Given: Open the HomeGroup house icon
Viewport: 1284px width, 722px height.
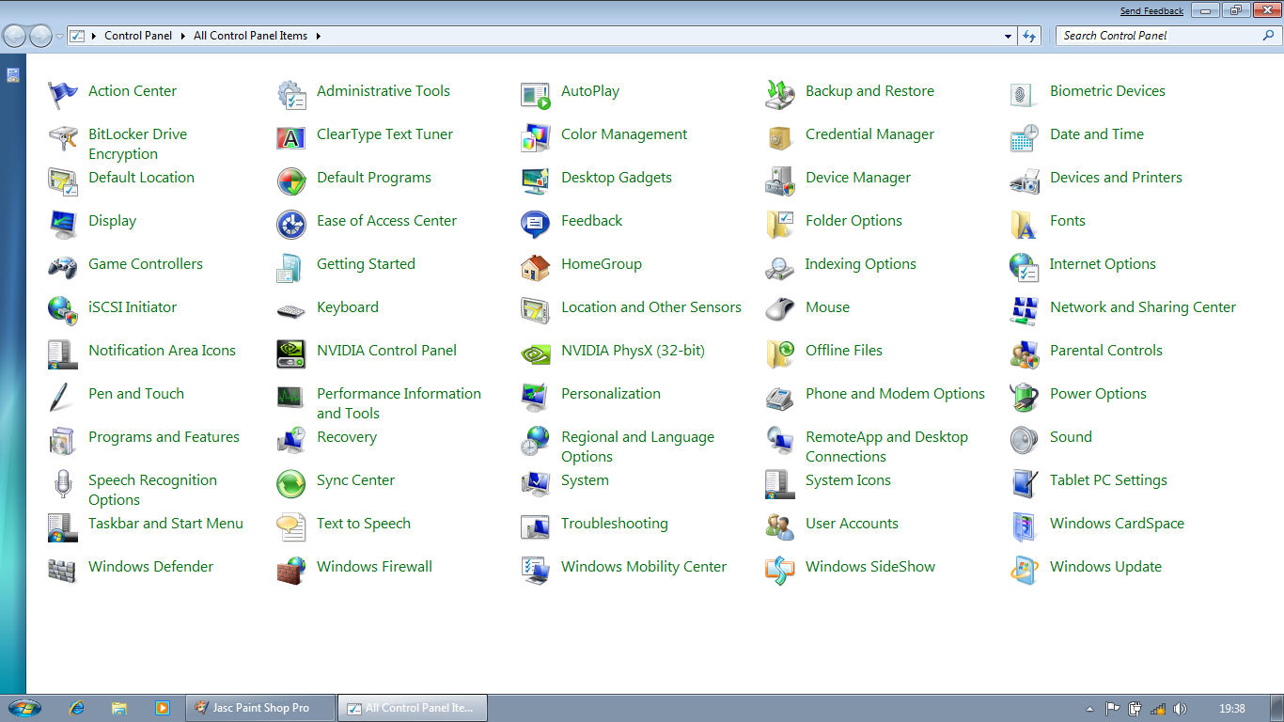Looking at the screenshot, I should click(x=535, y=265).
